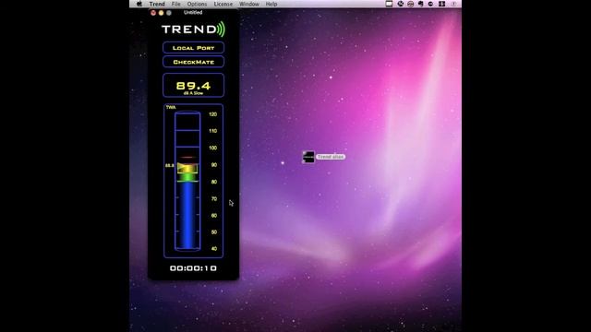Open the File menu

coord(176,4)
